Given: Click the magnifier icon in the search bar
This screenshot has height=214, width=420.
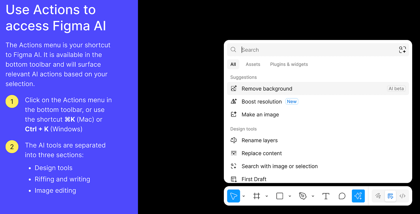Looking at the screenshot, I should tap(233, 50).
